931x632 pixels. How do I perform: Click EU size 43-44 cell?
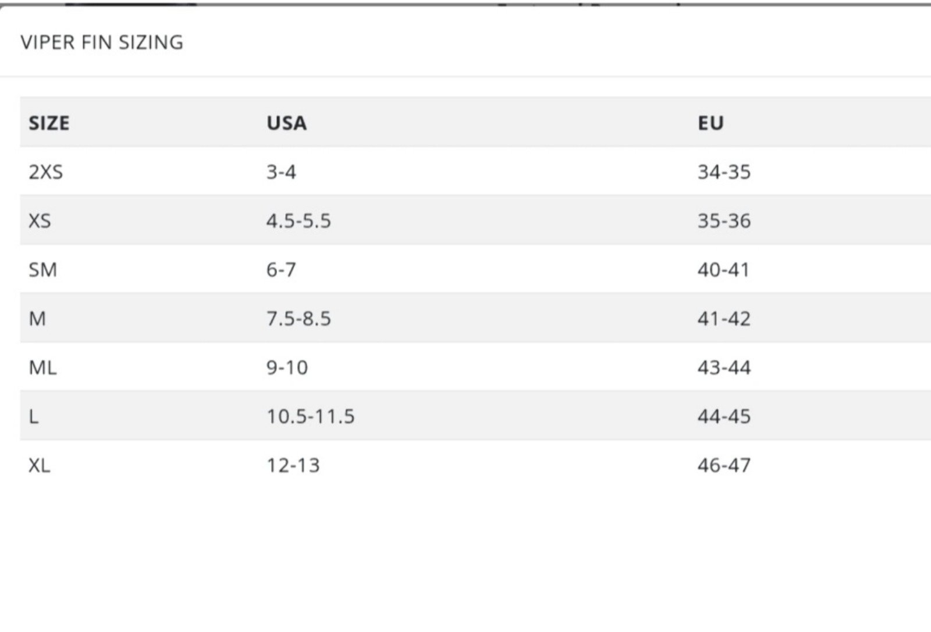coord(724,367)
